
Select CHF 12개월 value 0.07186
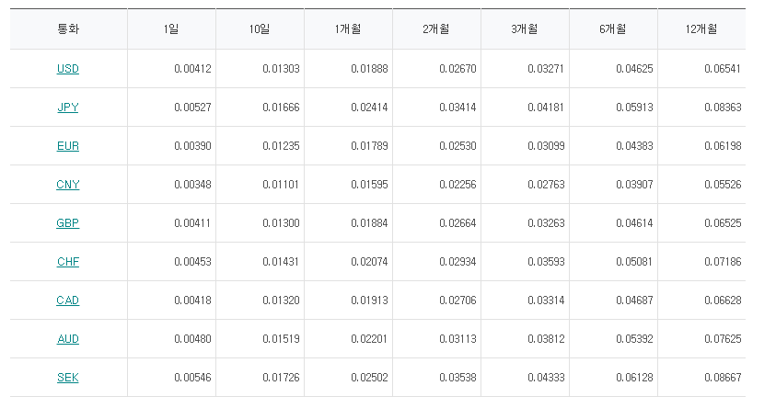(723, 261)
